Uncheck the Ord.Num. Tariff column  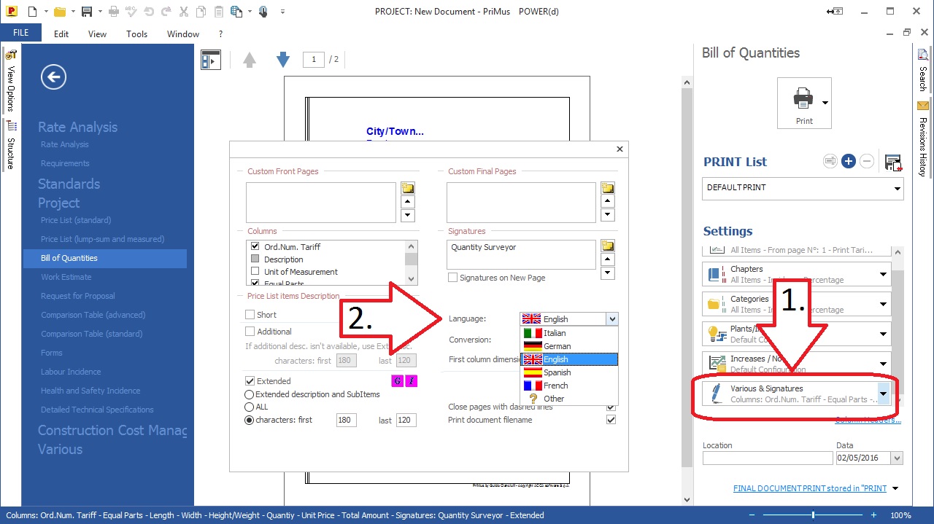(255, 246)
